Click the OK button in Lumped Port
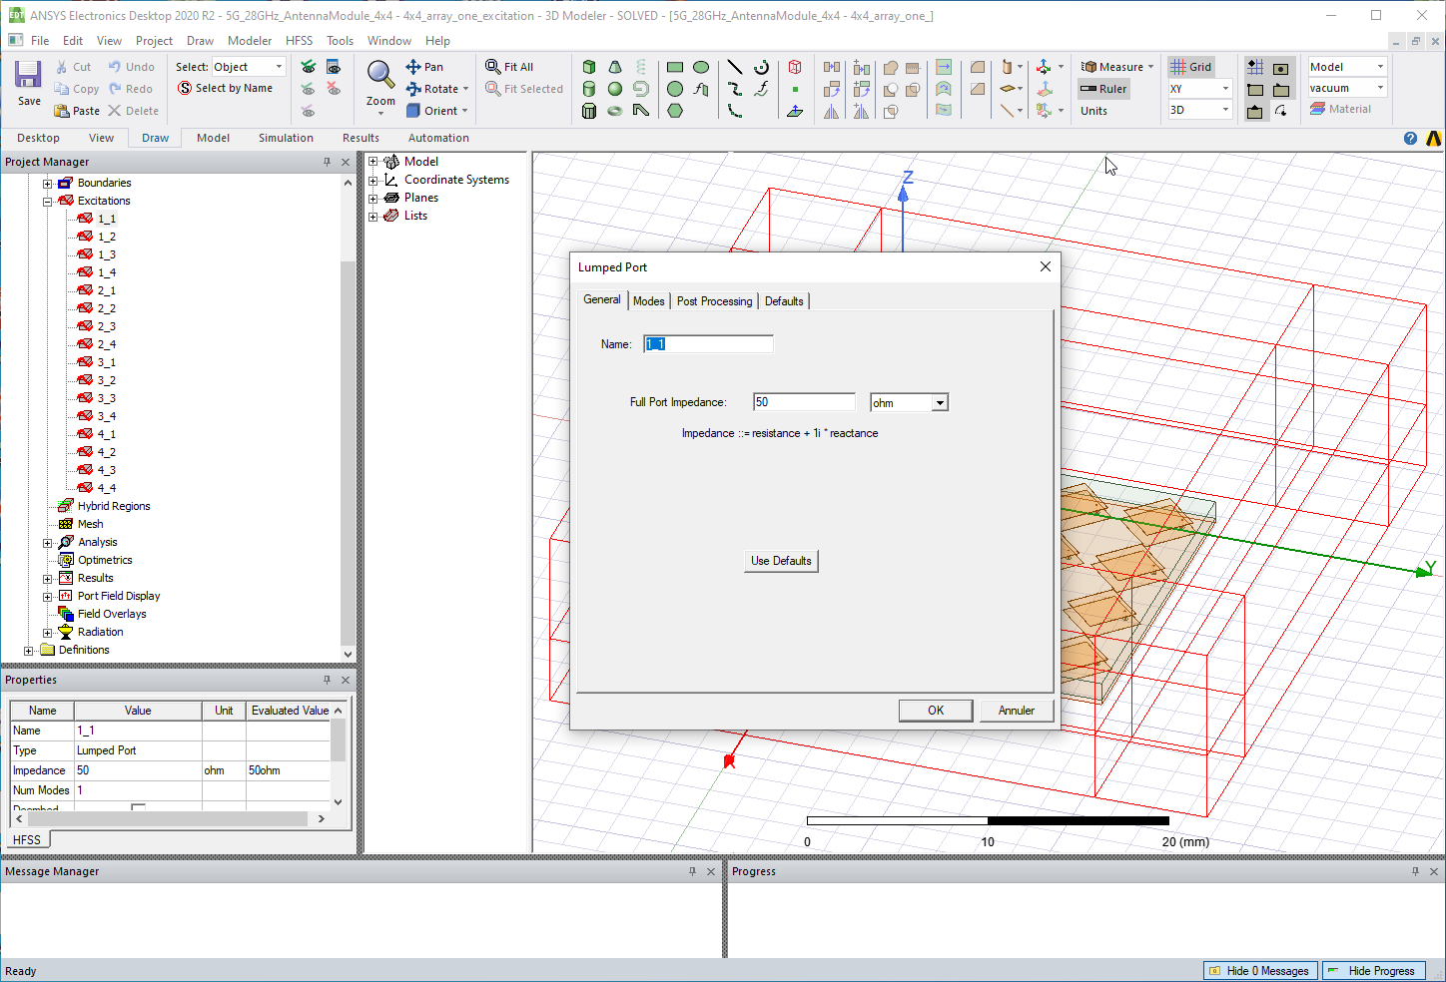This screenshot has width=1446, height=982. click(x=936, y=711)
